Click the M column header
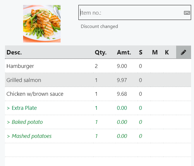194x166 pixels. (x=155, y=52)
